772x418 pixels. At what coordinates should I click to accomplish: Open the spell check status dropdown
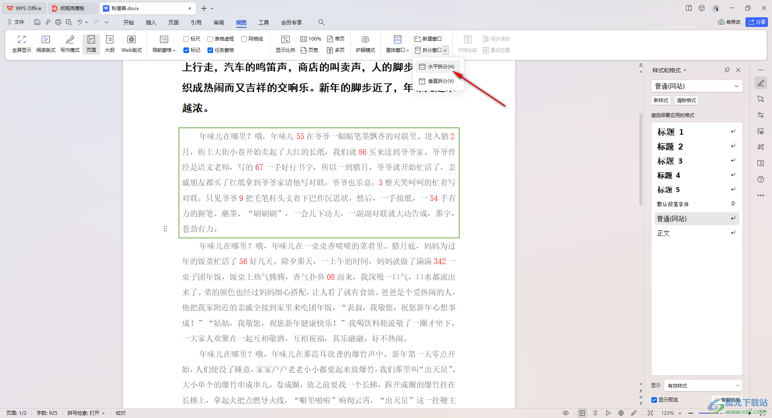86,413
